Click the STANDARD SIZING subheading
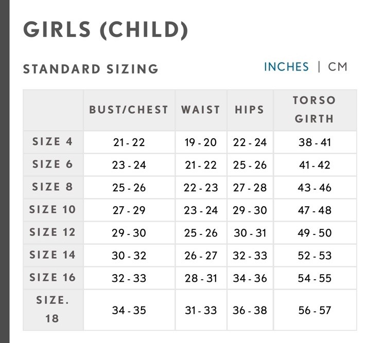 coord(91,69)
